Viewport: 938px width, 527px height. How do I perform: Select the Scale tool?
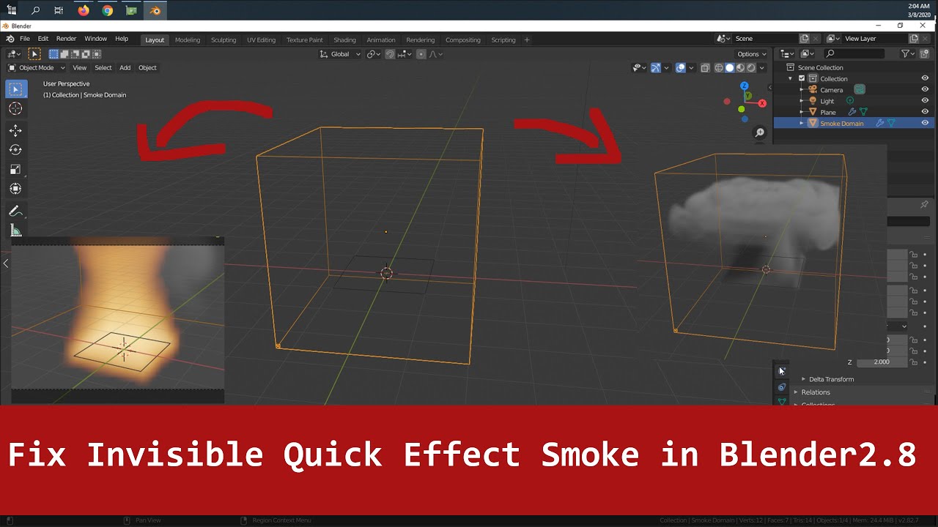tap(15, 169)
